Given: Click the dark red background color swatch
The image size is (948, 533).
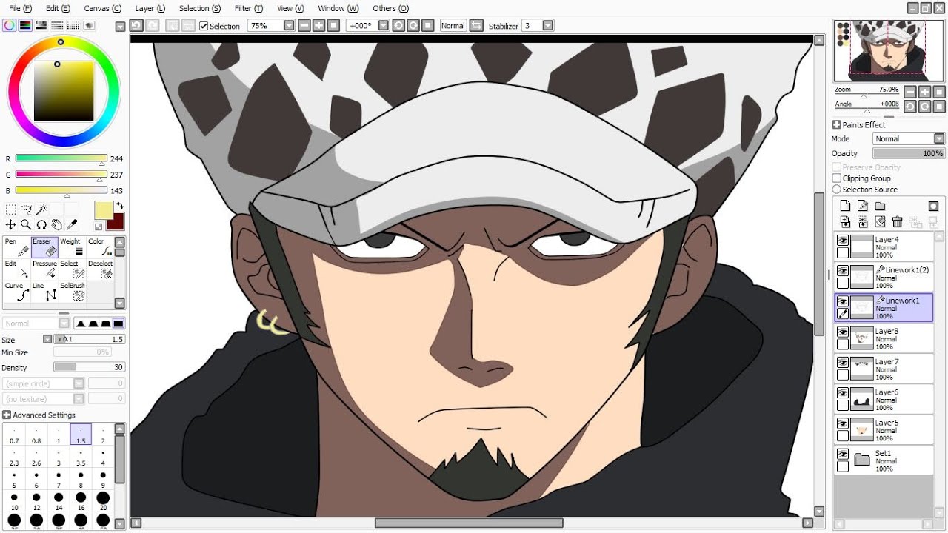Looking at the screenshot, I should [116, 221].
